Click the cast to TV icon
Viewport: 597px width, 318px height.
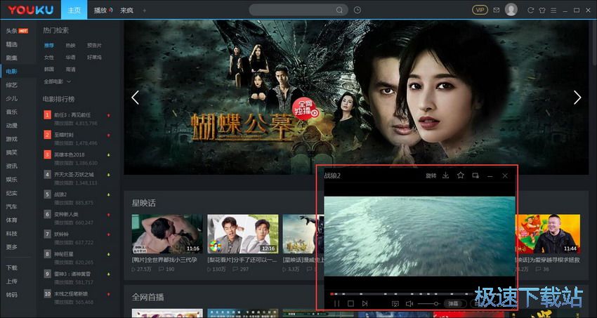395,303
